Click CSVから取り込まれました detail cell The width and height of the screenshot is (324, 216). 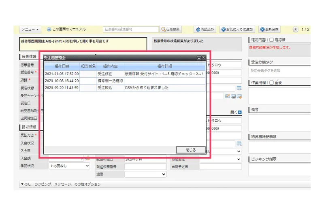(x=165, y=88)
